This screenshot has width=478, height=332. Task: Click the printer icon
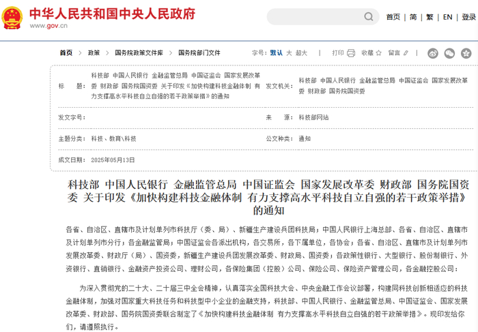tap(351, 53)
